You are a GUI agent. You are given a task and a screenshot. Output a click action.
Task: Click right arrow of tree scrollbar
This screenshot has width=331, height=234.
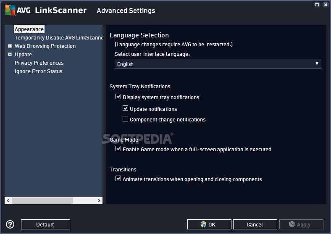point(99,200)
